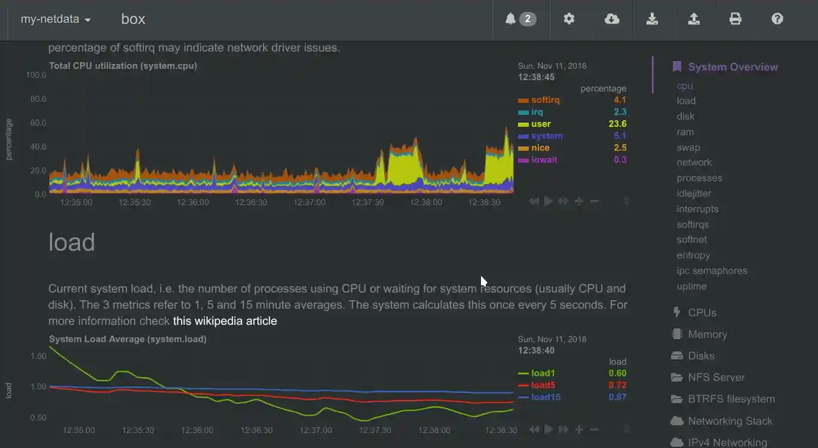Image resolution: width=818 pixels, height=448 pixels.
Task: Click the System Overview heading link
Action: coord(733,67)
